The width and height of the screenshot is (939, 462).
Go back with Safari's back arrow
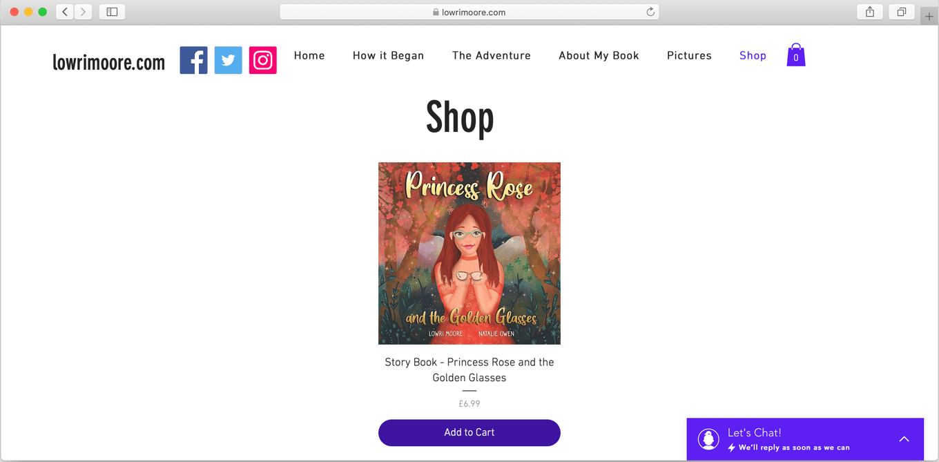click(x=65, y=12)
